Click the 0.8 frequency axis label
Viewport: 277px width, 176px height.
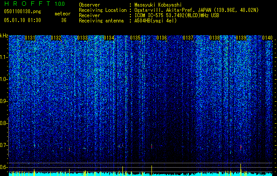pos(4,123)
